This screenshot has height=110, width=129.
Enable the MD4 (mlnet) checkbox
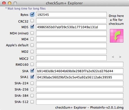(32, 33)
